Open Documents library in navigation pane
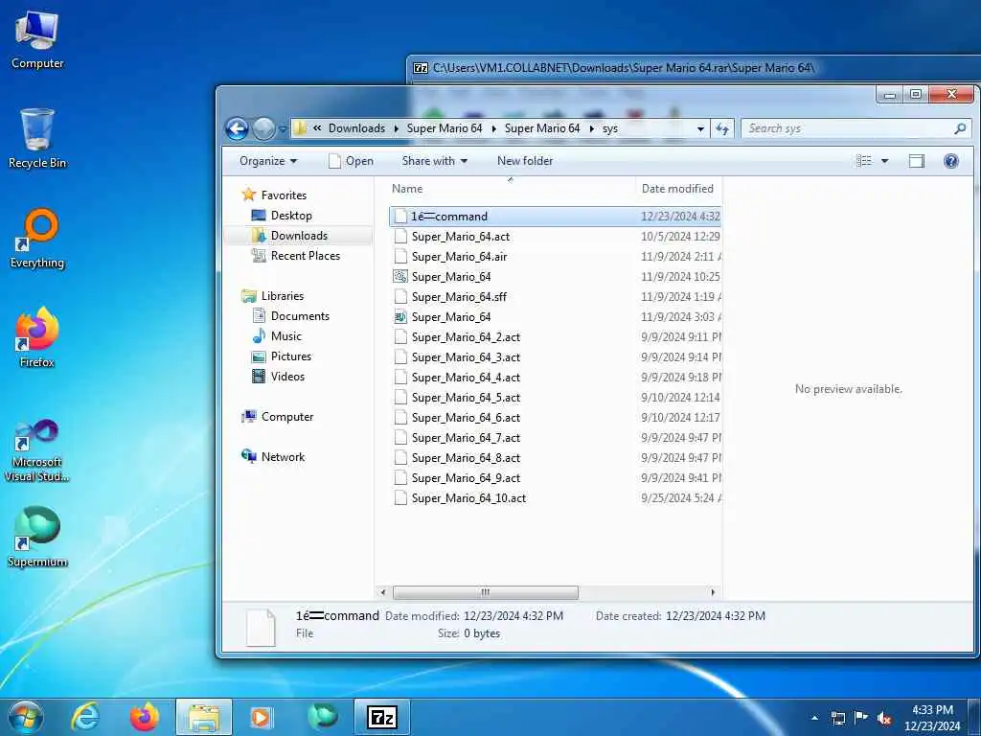This screenshot has width=981, height=736. pyautogui.click(x=300, y=316)
